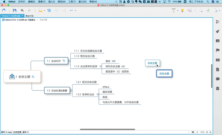222x135 pixels.
Task: Open the Themes panel icon in the sidebar
Action: 218,60
